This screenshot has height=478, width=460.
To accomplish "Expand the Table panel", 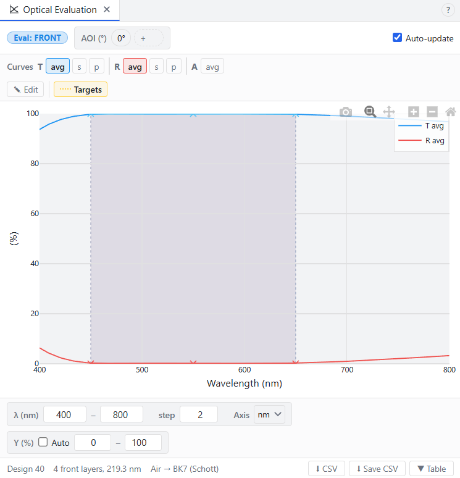I will tap(432, 469).
